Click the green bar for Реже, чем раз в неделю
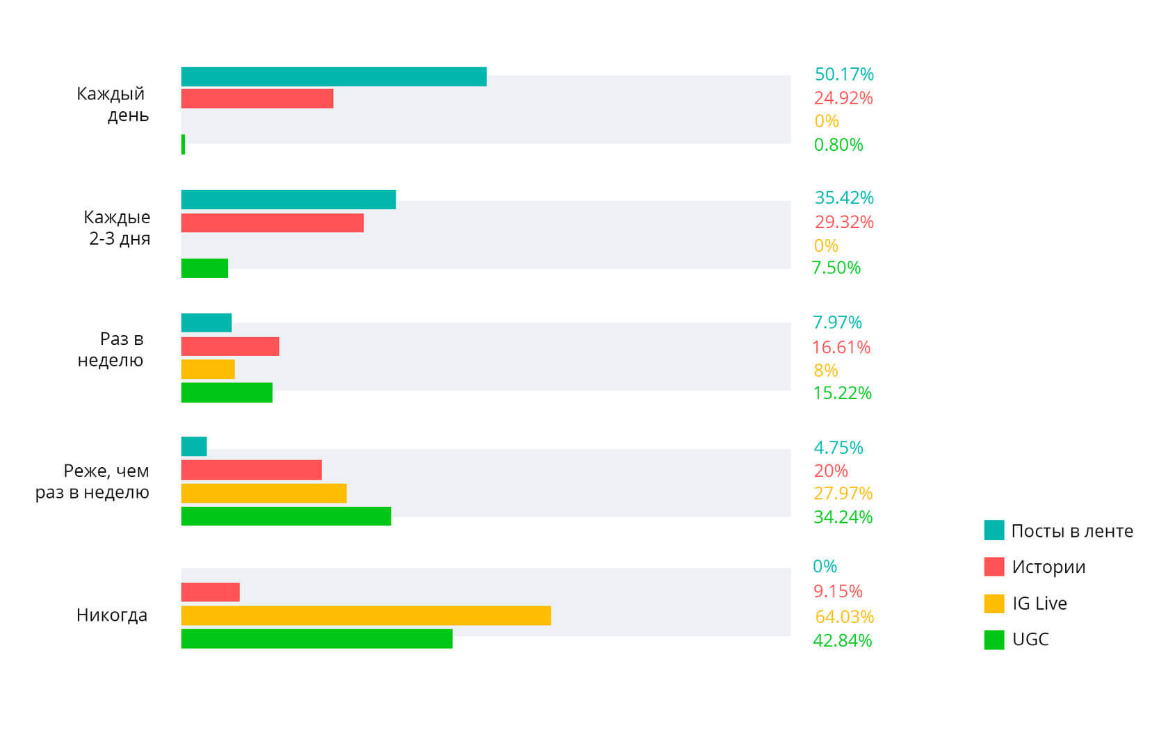This screenshot has width=1168, height=730. click(x=286, y=516)
